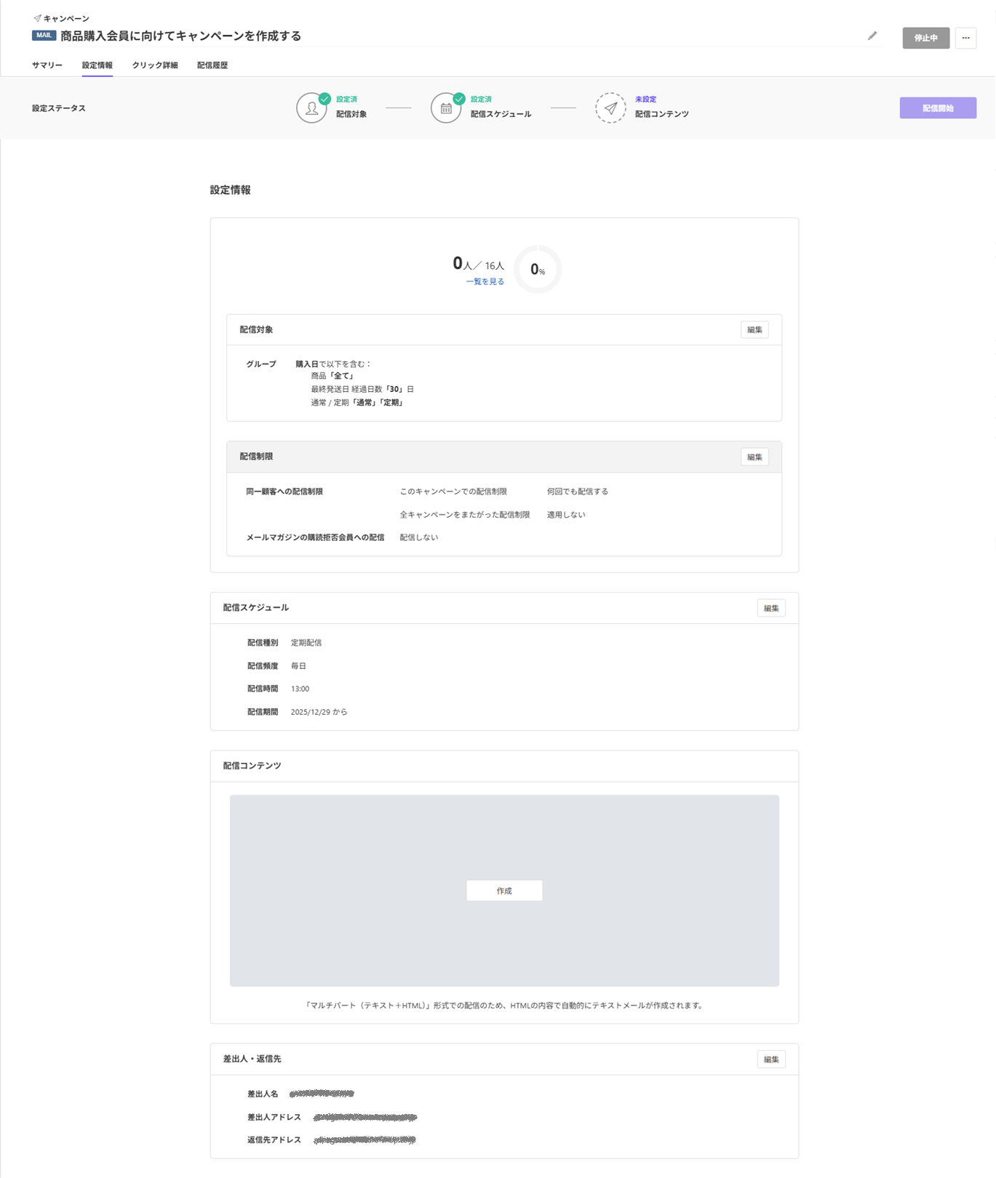The width and height of the screenshot is (996, 1178).
Task: Edit the 配信対象 section
Action: coord(754,330)
